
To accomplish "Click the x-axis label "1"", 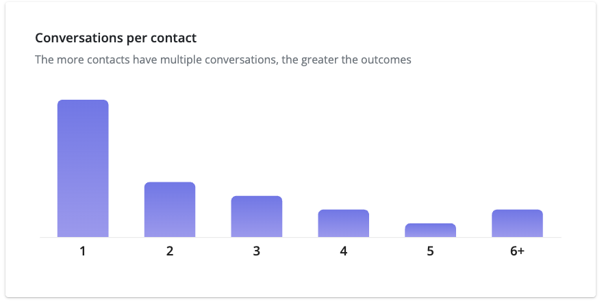I will click(x=83, y=251).
